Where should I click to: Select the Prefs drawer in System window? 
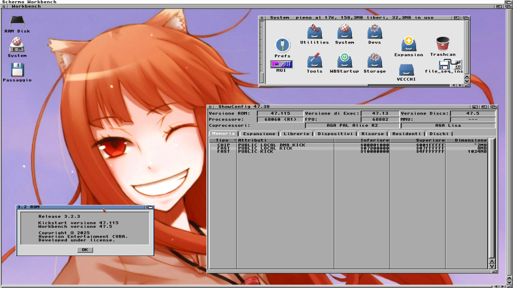282,48
